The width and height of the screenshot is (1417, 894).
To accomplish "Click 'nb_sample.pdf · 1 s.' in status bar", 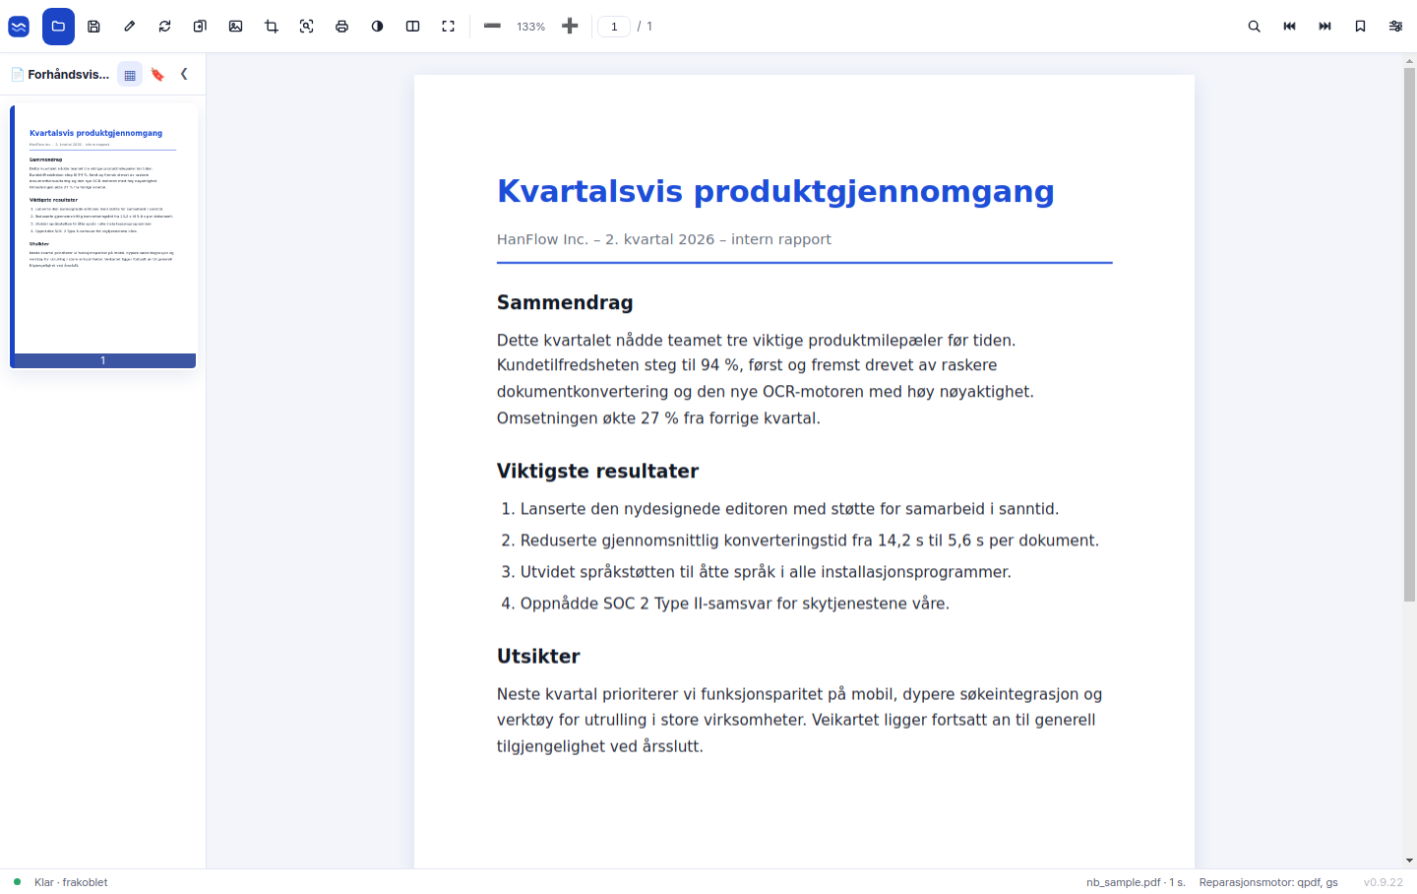I will [x=1136, y=882].
